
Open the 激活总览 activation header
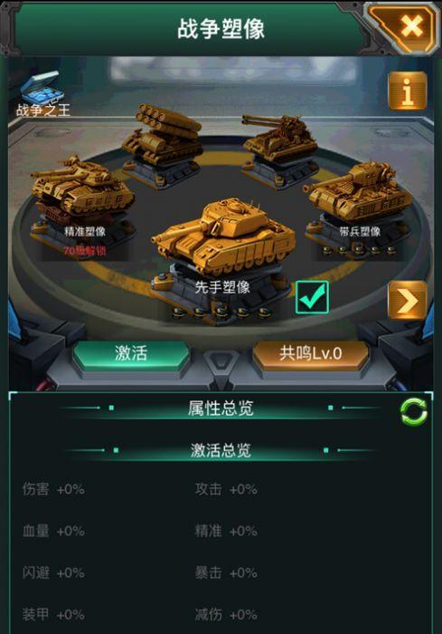pyautogui.click(x=221, y=450)
